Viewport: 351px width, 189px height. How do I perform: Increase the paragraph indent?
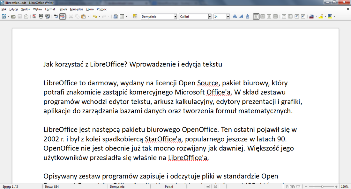[303, 16]
